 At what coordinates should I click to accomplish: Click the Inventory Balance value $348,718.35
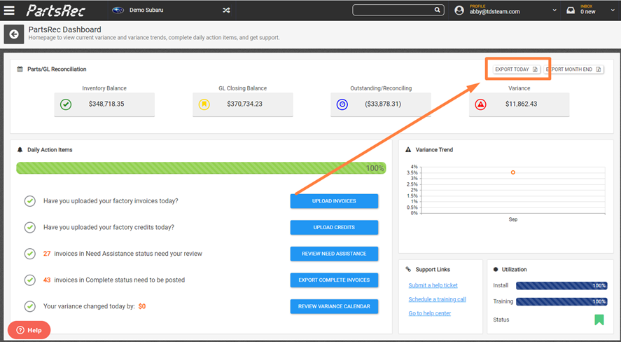click(106, 104)
